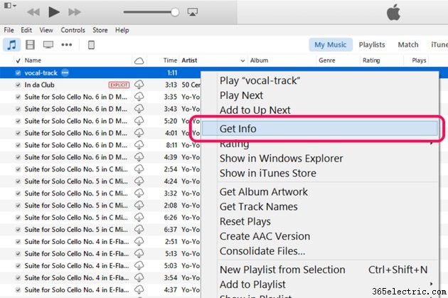Click the EXPLICIT badge on In da Club
Viewport: 448px width, 298px height.
119,85
